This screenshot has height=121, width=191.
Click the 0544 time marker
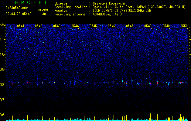point(75,26)
